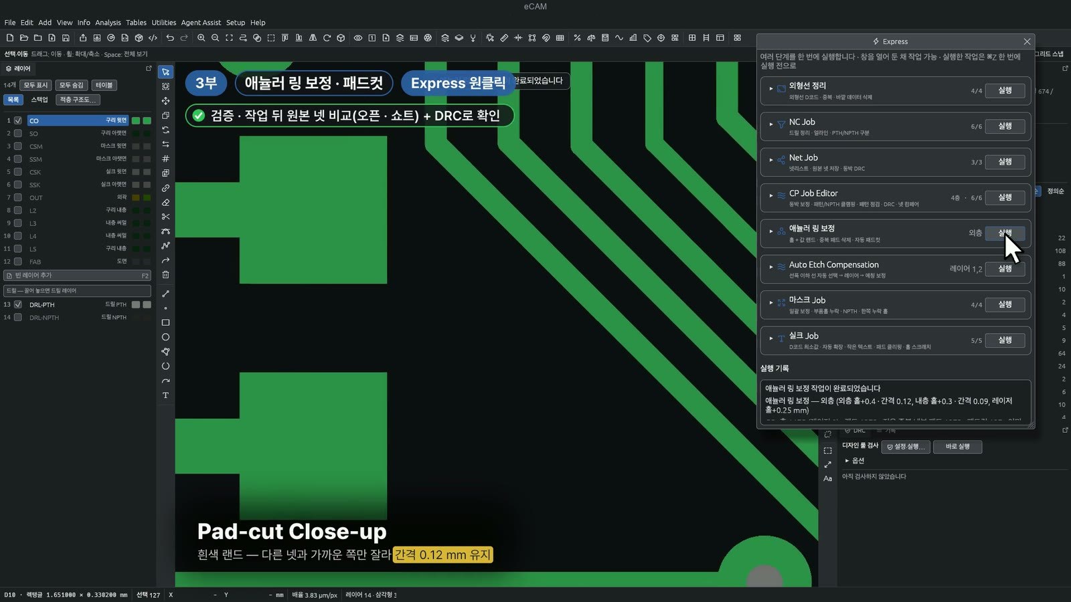Click the 바로 실행 DRC button
1071x602 pixels.
(957, 447)
